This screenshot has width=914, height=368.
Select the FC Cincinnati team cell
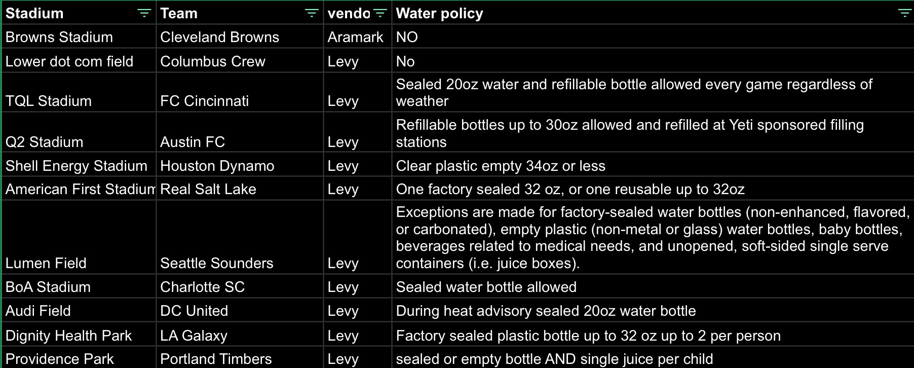point(240,92)
